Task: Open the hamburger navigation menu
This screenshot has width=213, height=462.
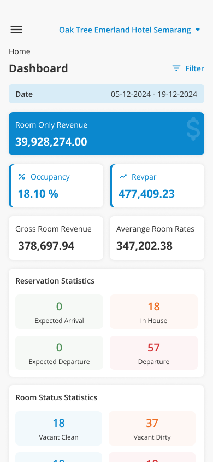Action: coord(16,30)
